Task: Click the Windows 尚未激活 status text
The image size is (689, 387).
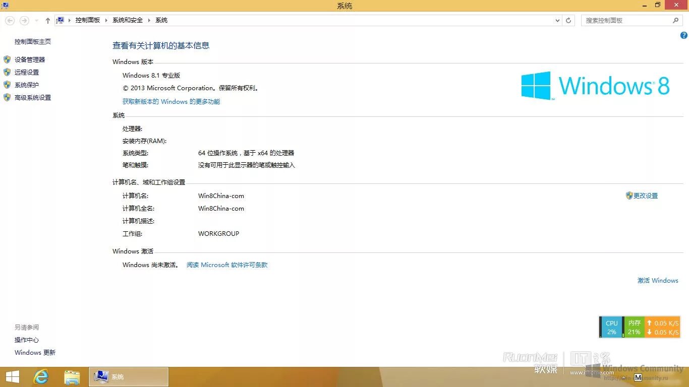Action: (151, 265)
